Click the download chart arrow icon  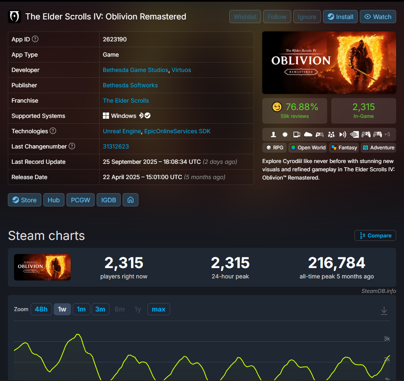pyautogui.click(x=384, y=311)
